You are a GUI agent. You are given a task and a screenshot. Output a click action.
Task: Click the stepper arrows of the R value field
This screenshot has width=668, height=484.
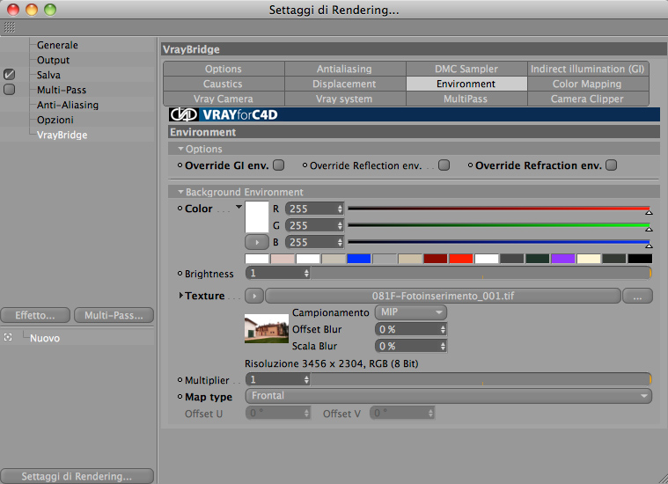coord(340,209)
